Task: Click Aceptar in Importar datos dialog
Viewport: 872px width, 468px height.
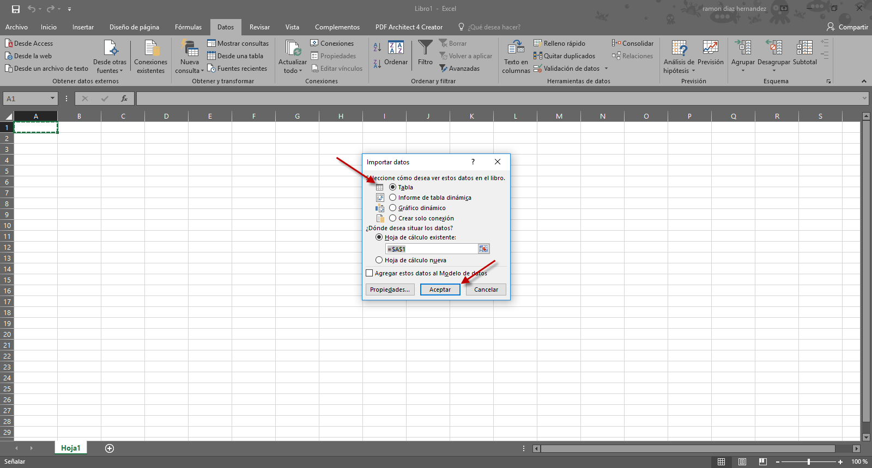Action: 440,290
